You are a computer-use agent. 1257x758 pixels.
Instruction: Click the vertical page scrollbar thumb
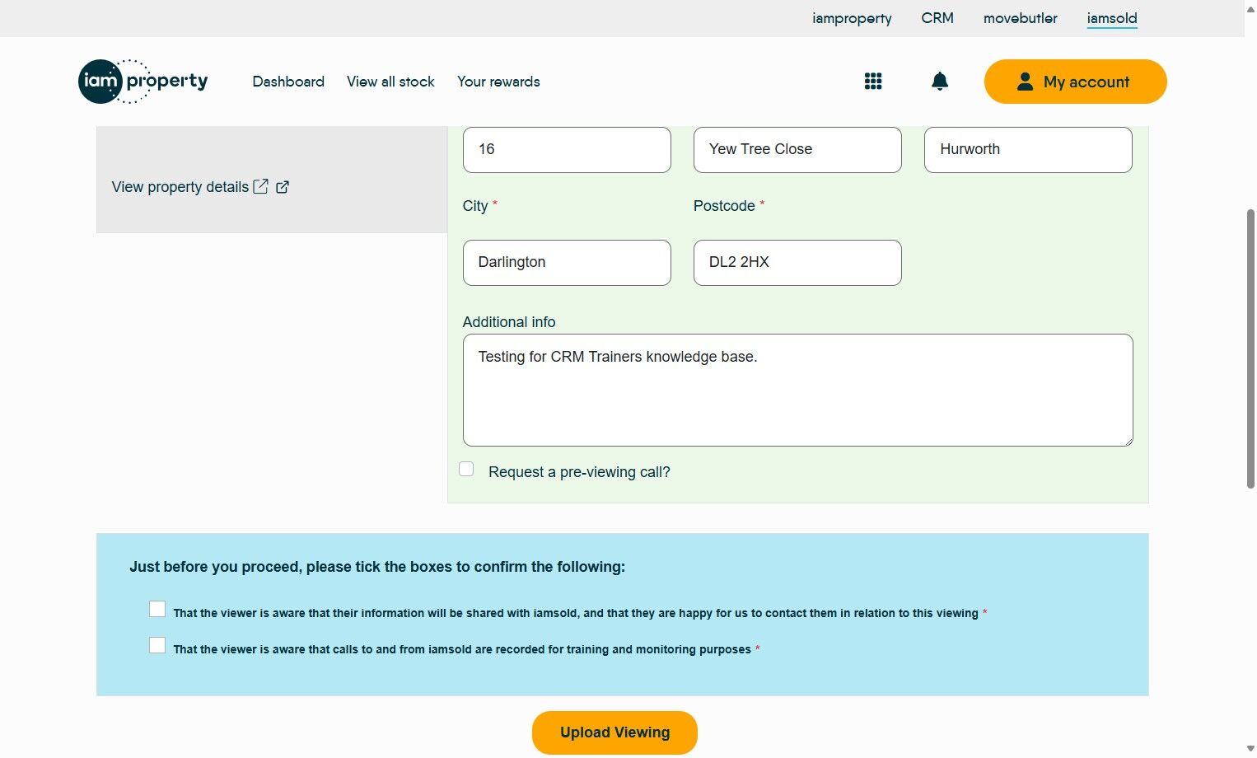(x=1250, y=346)
